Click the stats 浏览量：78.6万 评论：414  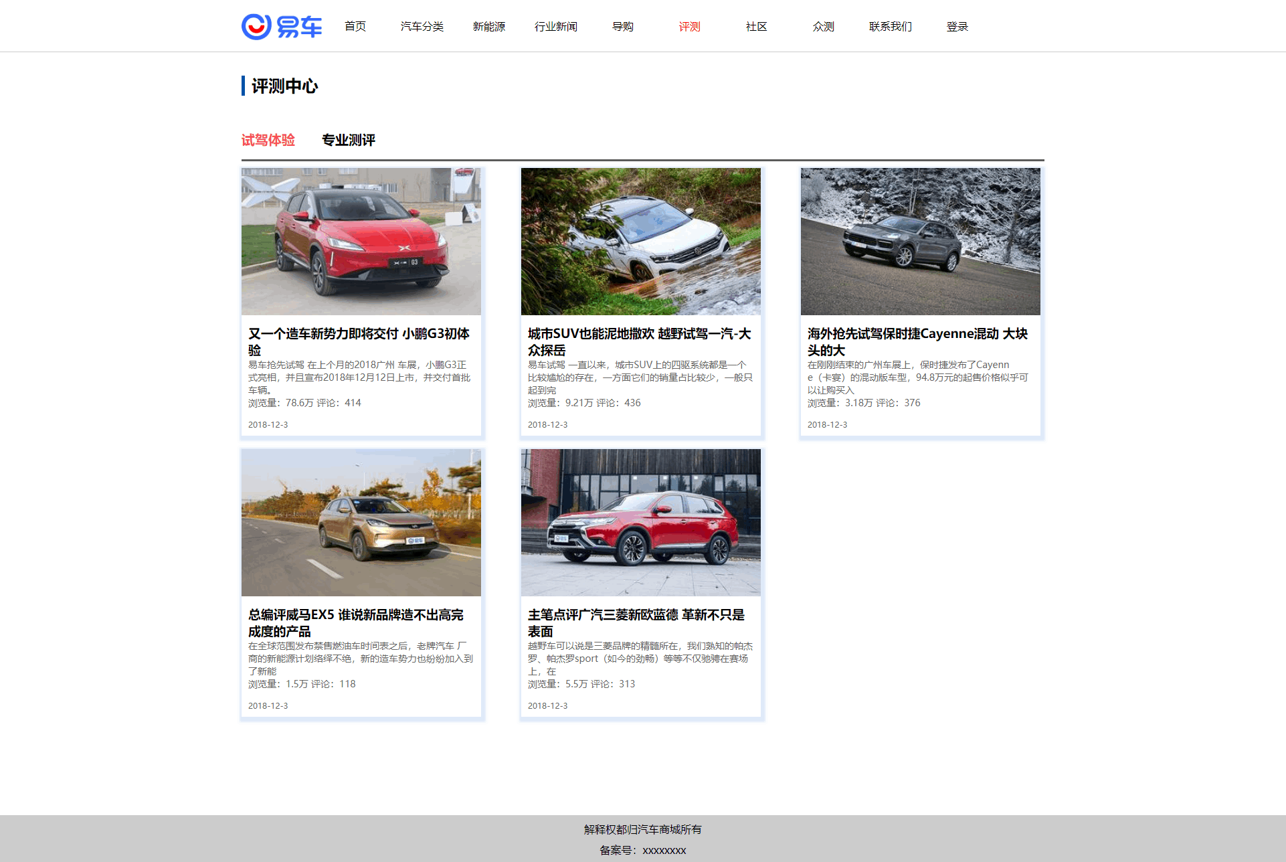(304, 403)
